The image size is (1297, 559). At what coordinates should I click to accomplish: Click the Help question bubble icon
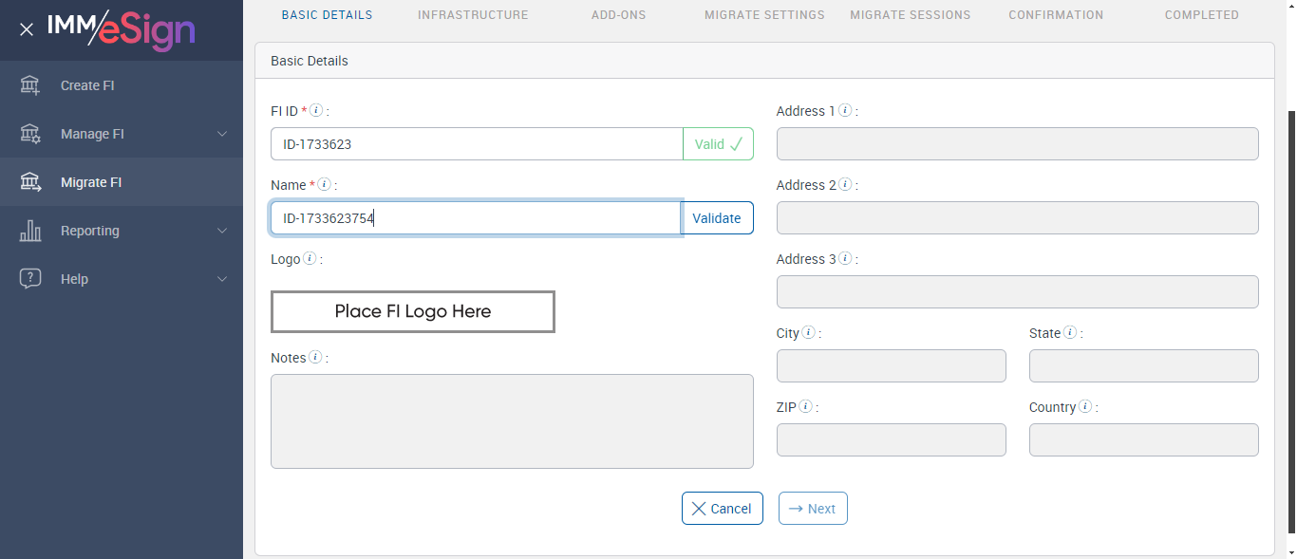[30, 279]
